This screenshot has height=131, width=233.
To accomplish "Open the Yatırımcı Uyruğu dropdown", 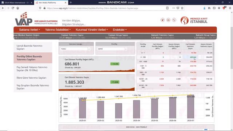I will (75, 49).
